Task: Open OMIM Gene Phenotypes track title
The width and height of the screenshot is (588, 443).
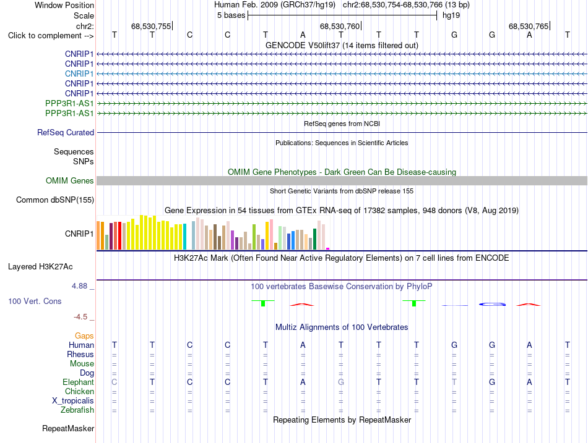Action: coord(342,172)
